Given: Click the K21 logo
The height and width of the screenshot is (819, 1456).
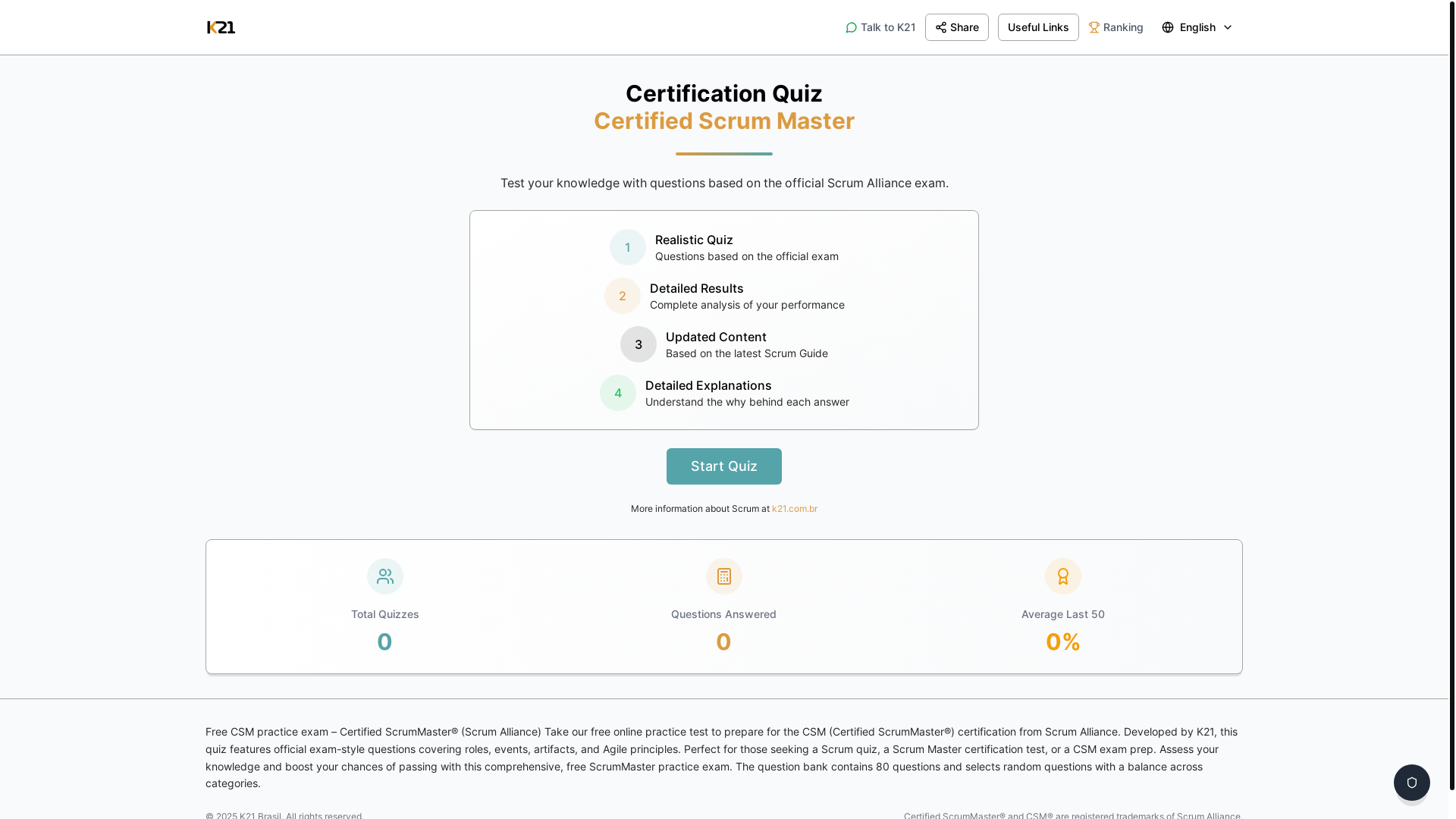Looking at the screenshot, I should (x=221, y=27).
